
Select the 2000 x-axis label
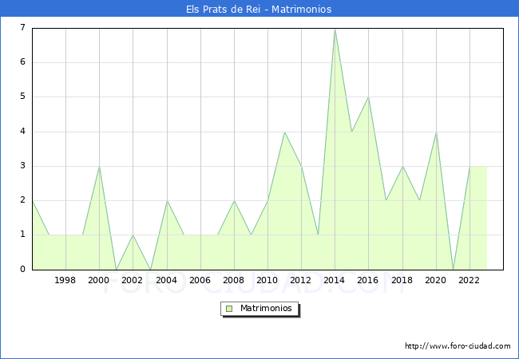99,280
